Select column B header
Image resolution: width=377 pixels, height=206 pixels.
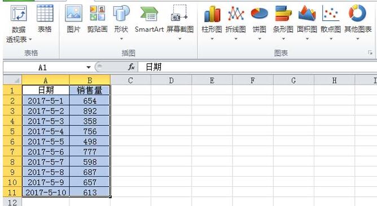pyautogui.click(x=90, y=80)
